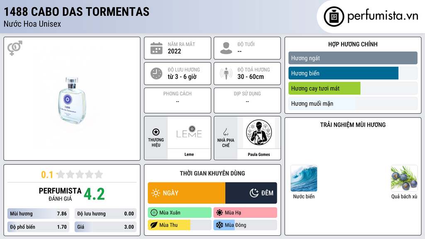
Task: Open the Leme brand logo
Action: coord(189,132)
